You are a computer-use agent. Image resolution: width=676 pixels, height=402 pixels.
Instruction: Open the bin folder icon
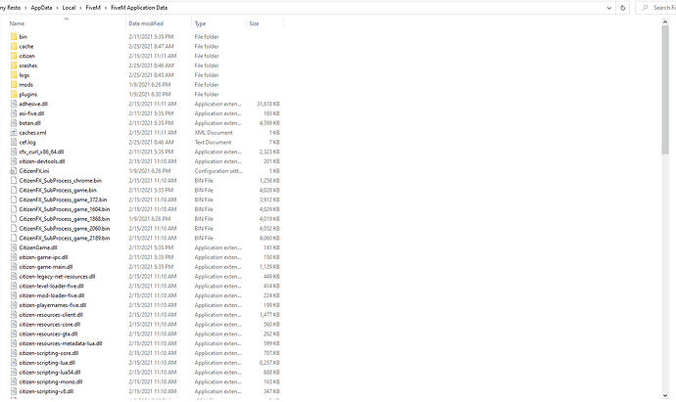tap(14, 36)
